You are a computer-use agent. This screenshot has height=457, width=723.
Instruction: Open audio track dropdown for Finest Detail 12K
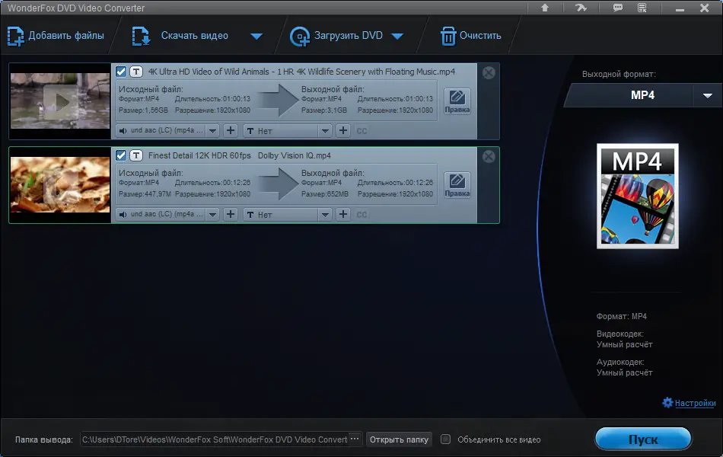(212, 215)
